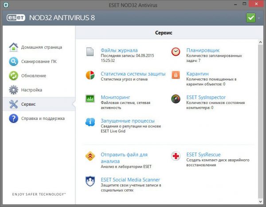Screen dimensions: 266x207
Task: Click the document icon for Файлы журнала
Action: [x=90, y=52]
